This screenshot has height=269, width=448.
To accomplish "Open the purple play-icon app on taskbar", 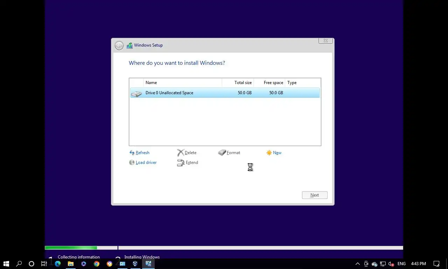I will click(x=84, y=264).
